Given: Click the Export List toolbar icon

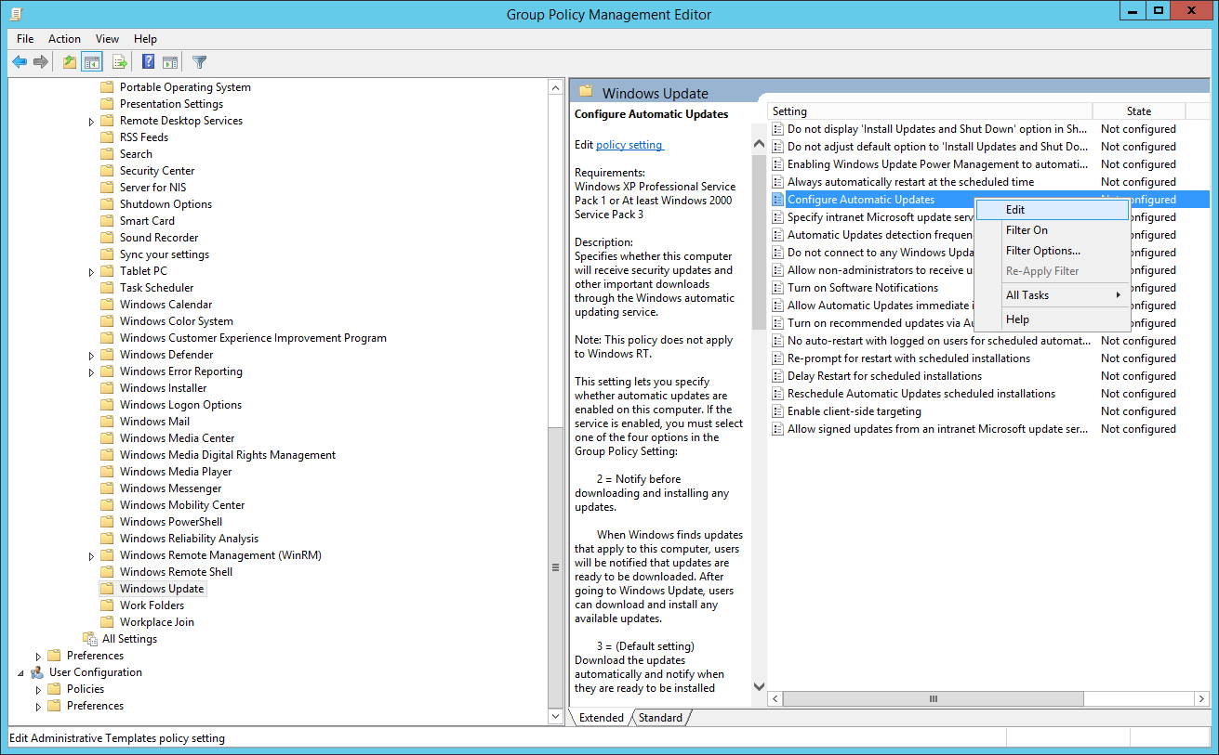Looking at the screenshot, I should pos(120,62).
